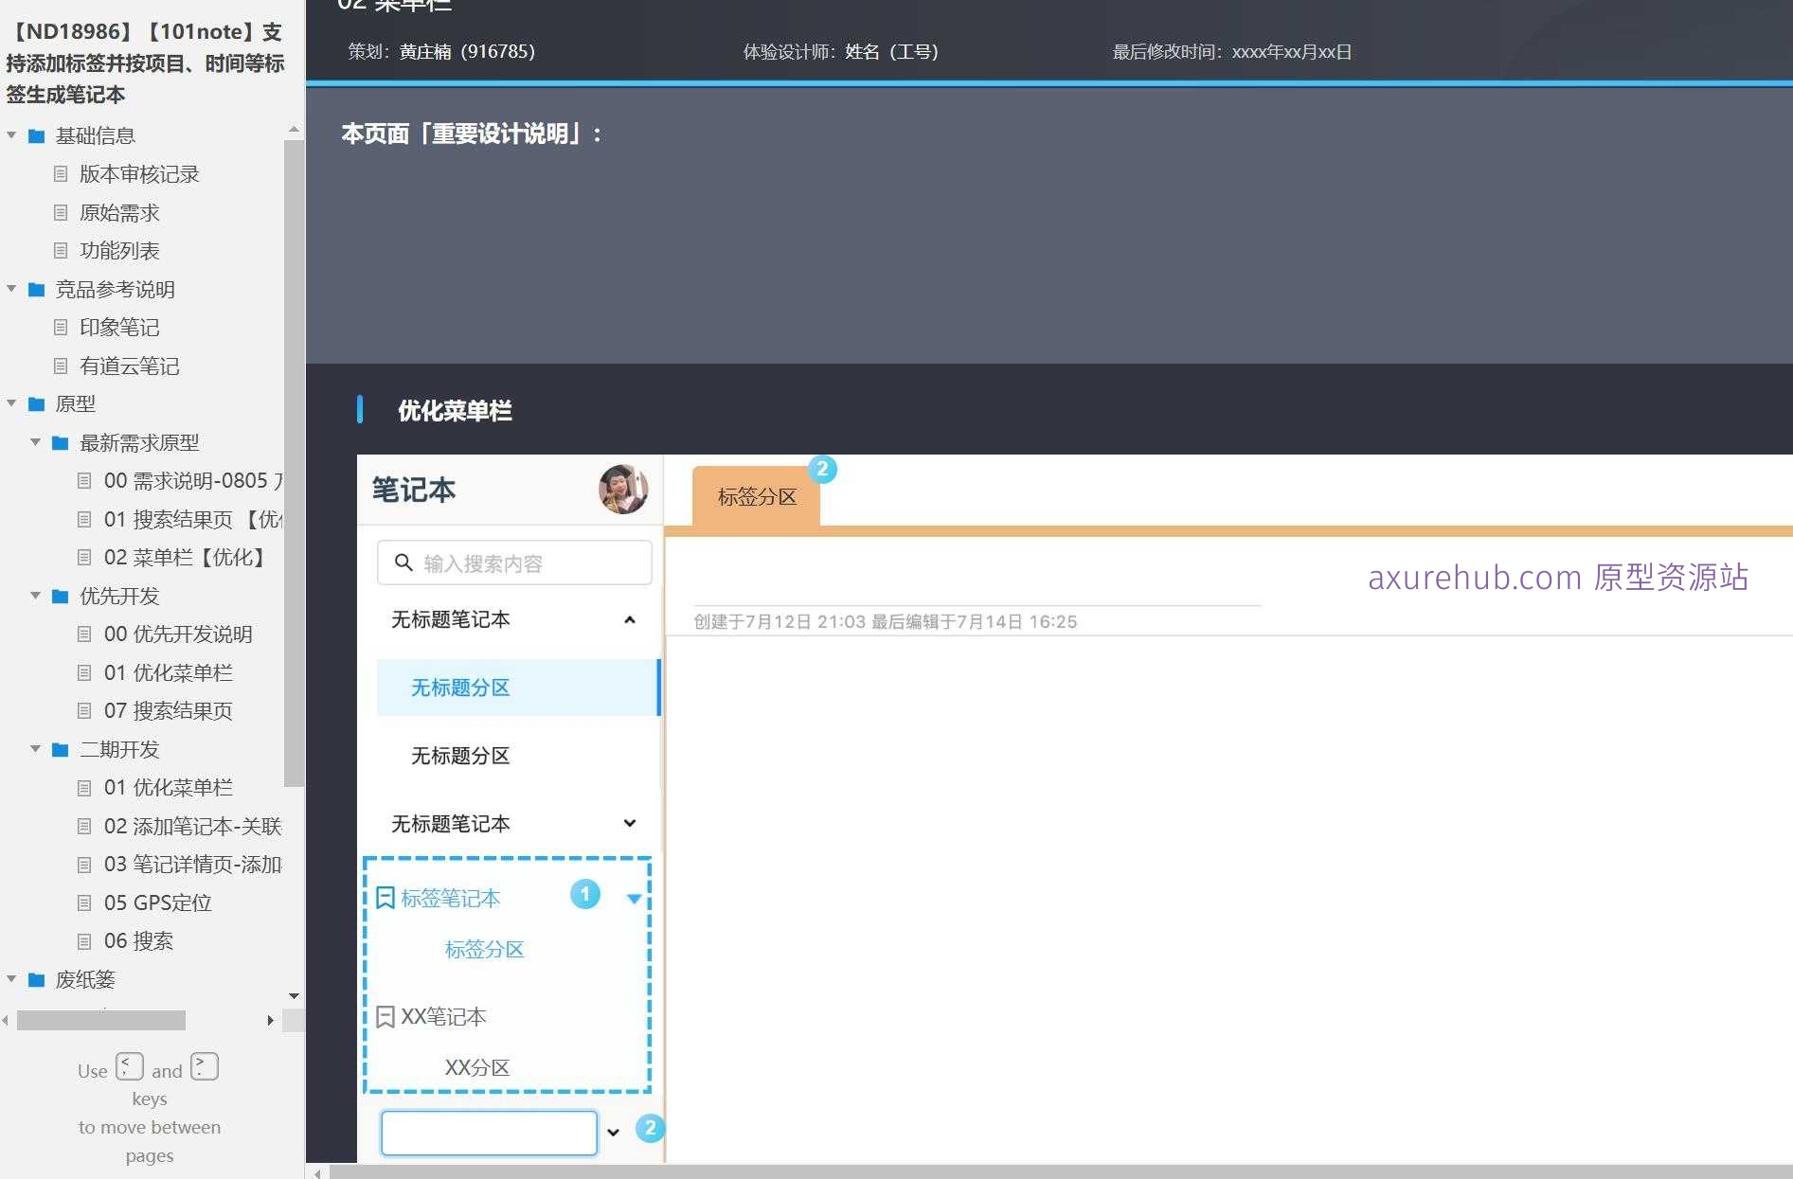This screenshot has height=1179, width=1793.
Task: Collapse the 最新需求原型 folder
Action: [x=35, y=442]
